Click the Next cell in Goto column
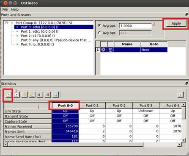The image size is (189, 156). coord(154,50)
